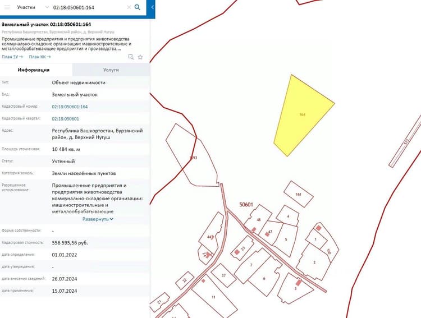The width and height of the screenshot is (421, 318).
Task: Open the План ЗУ link
Action: point(12,57)
